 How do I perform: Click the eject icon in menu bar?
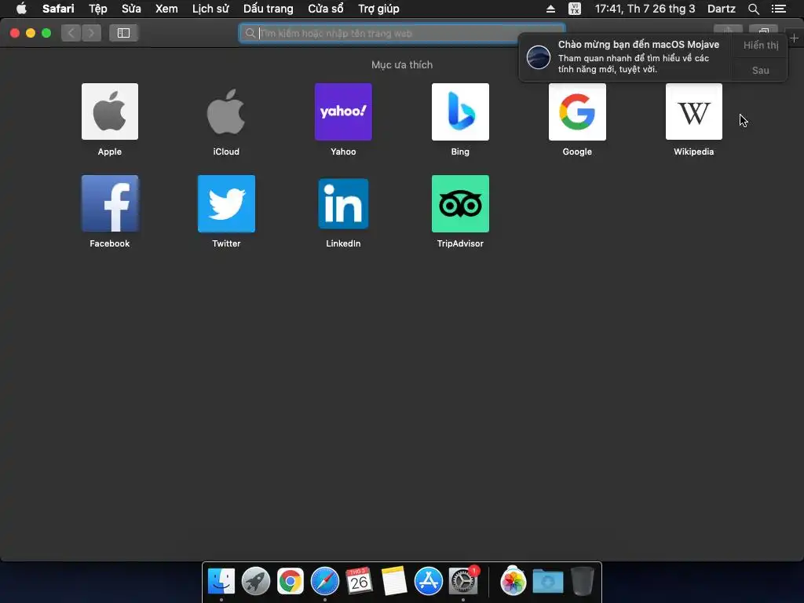click(x=550, y=9)
